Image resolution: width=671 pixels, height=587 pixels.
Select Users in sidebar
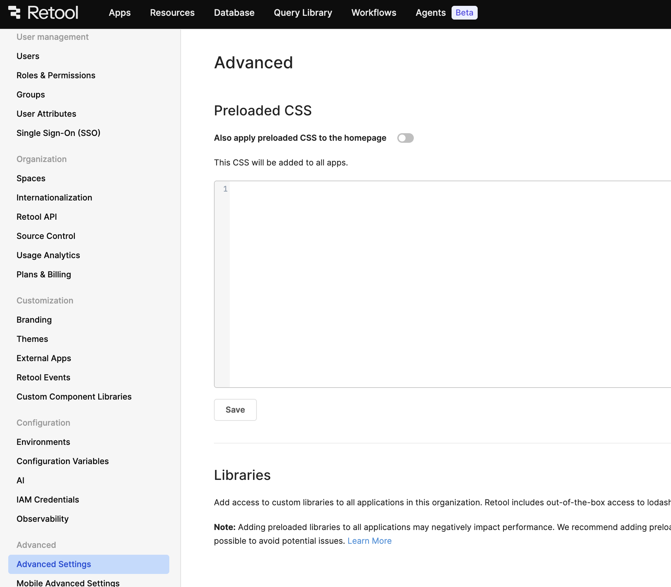pos(28,56)
